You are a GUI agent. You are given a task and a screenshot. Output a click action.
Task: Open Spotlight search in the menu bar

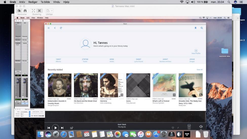(x=229, y=2)
